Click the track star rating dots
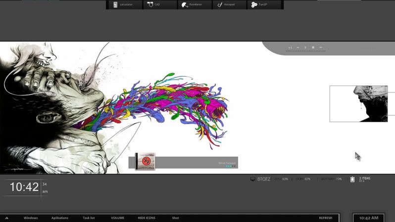 tap(231, 166)
